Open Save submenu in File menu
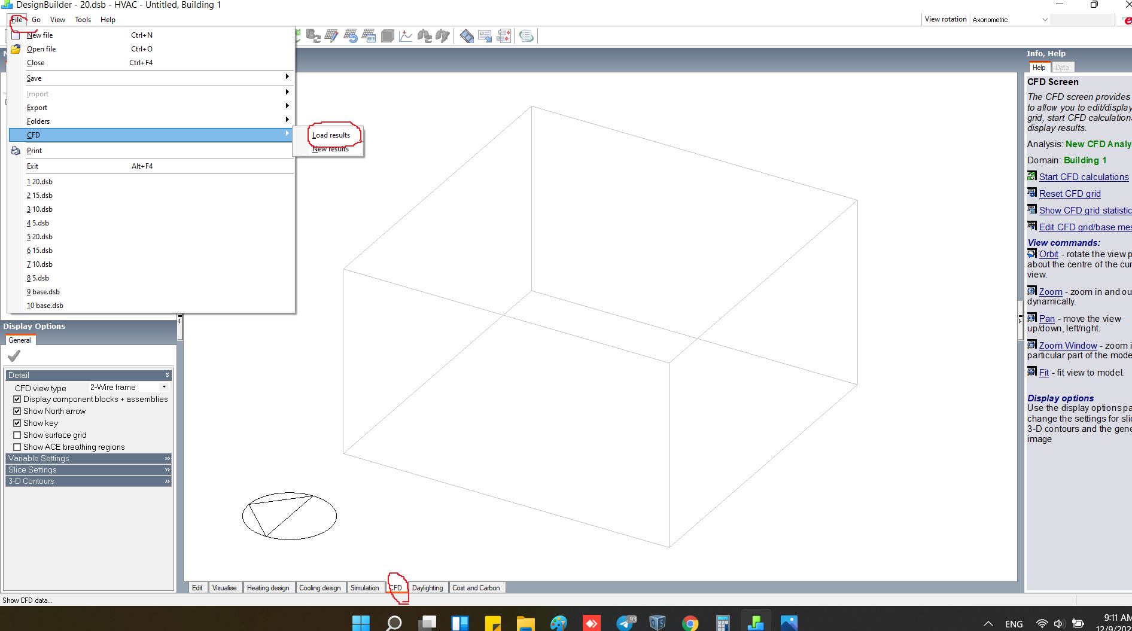Screen dimensions: 1132x631 point(151,78)
